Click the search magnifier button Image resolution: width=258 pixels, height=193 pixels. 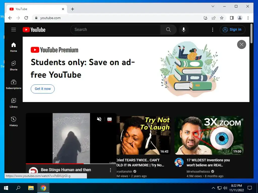pyautogui.click(x=168, y=30)
